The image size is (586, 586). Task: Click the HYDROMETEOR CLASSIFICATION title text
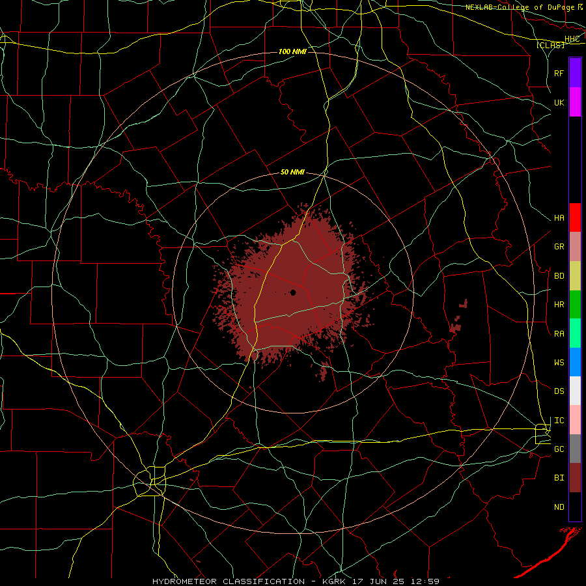click(x=229, y=581)
